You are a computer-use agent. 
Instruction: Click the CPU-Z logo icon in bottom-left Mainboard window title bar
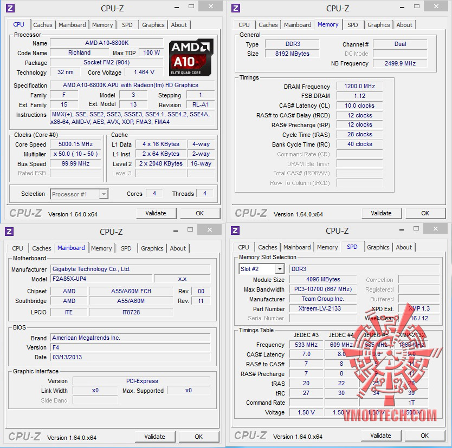click(9, 232)
